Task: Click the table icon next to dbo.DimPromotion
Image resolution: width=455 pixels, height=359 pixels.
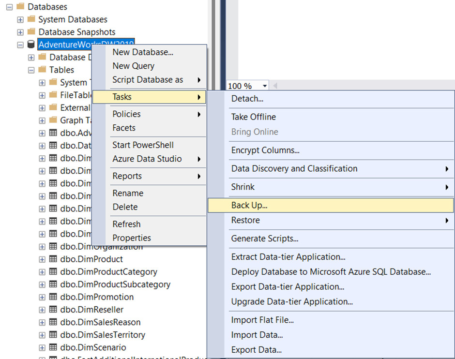Action: [x=52, y=297]
